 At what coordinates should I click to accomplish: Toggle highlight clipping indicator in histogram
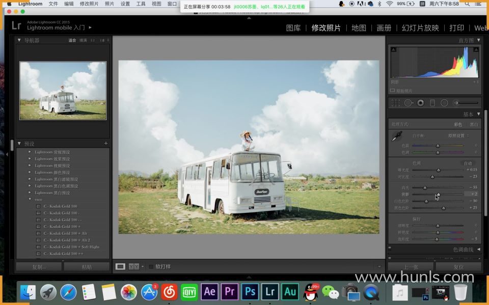[476, 49]
